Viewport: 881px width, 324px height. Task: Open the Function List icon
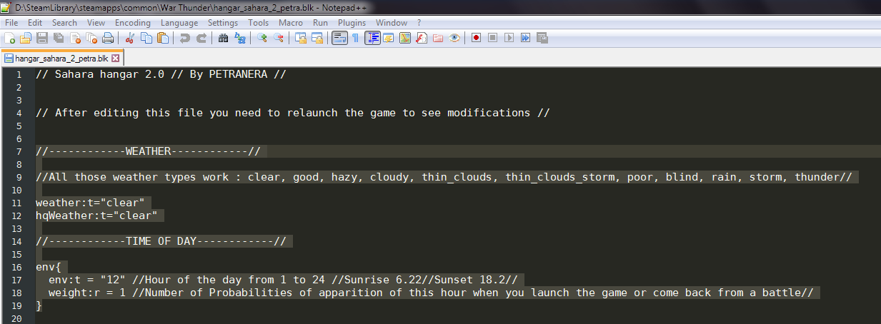[x=422, y=38]
